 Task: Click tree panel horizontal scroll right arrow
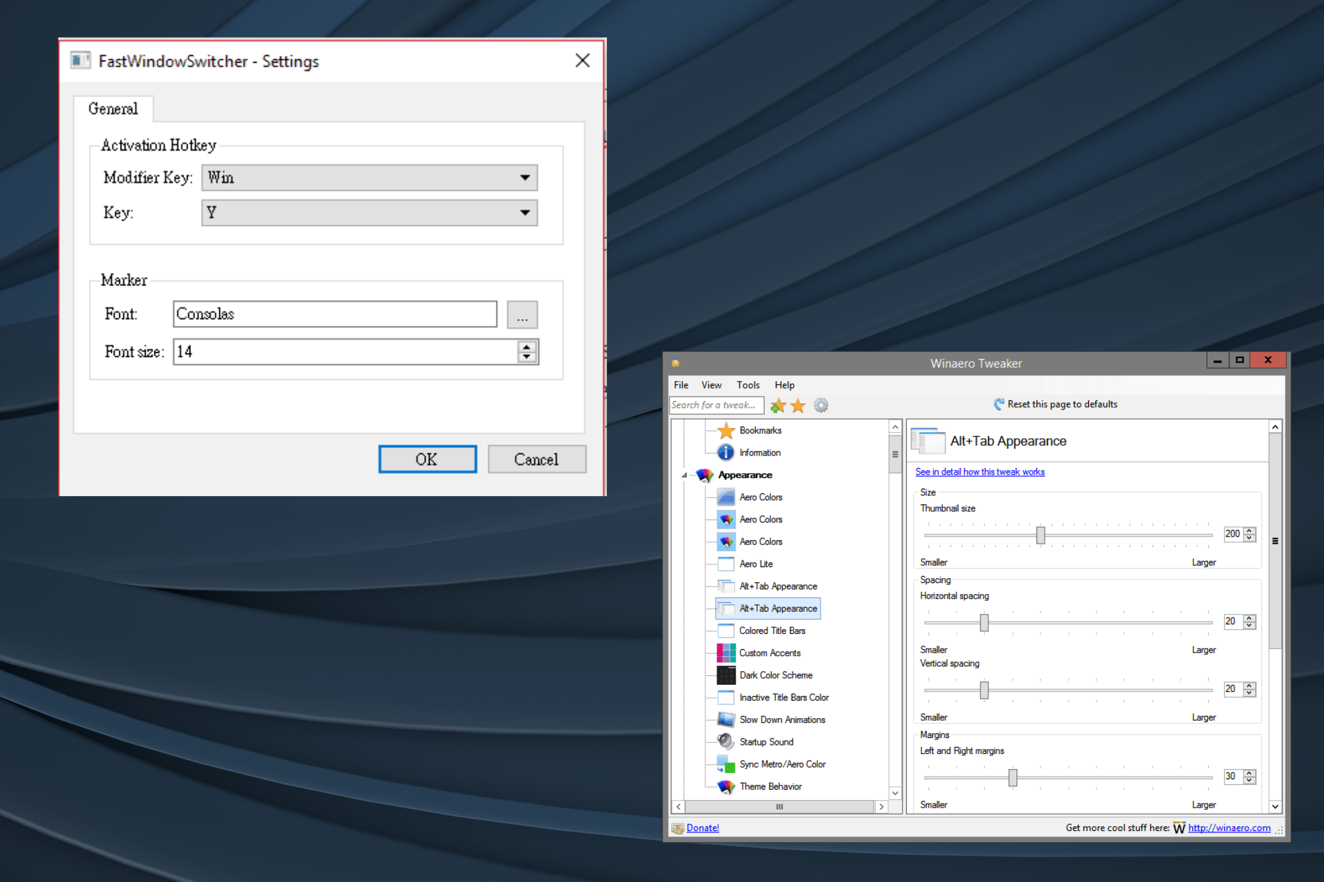(x=881, y=807)
